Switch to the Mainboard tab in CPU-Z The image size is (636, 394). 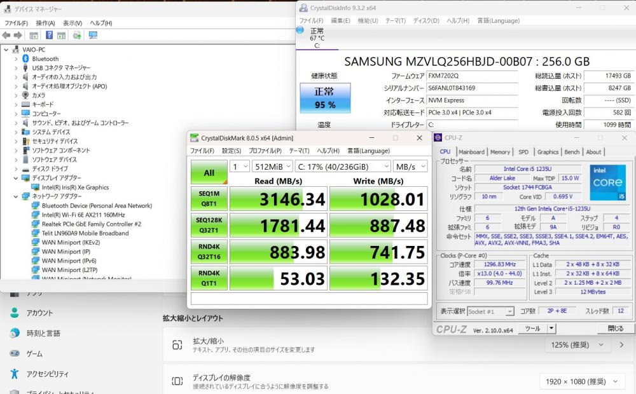(471, 152)
